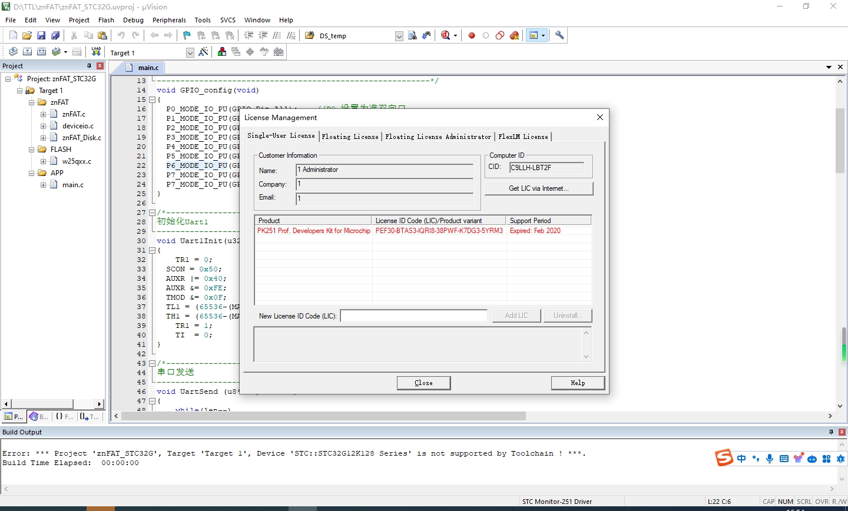Click the Disable all breakpoints icon

pos(500,35)
